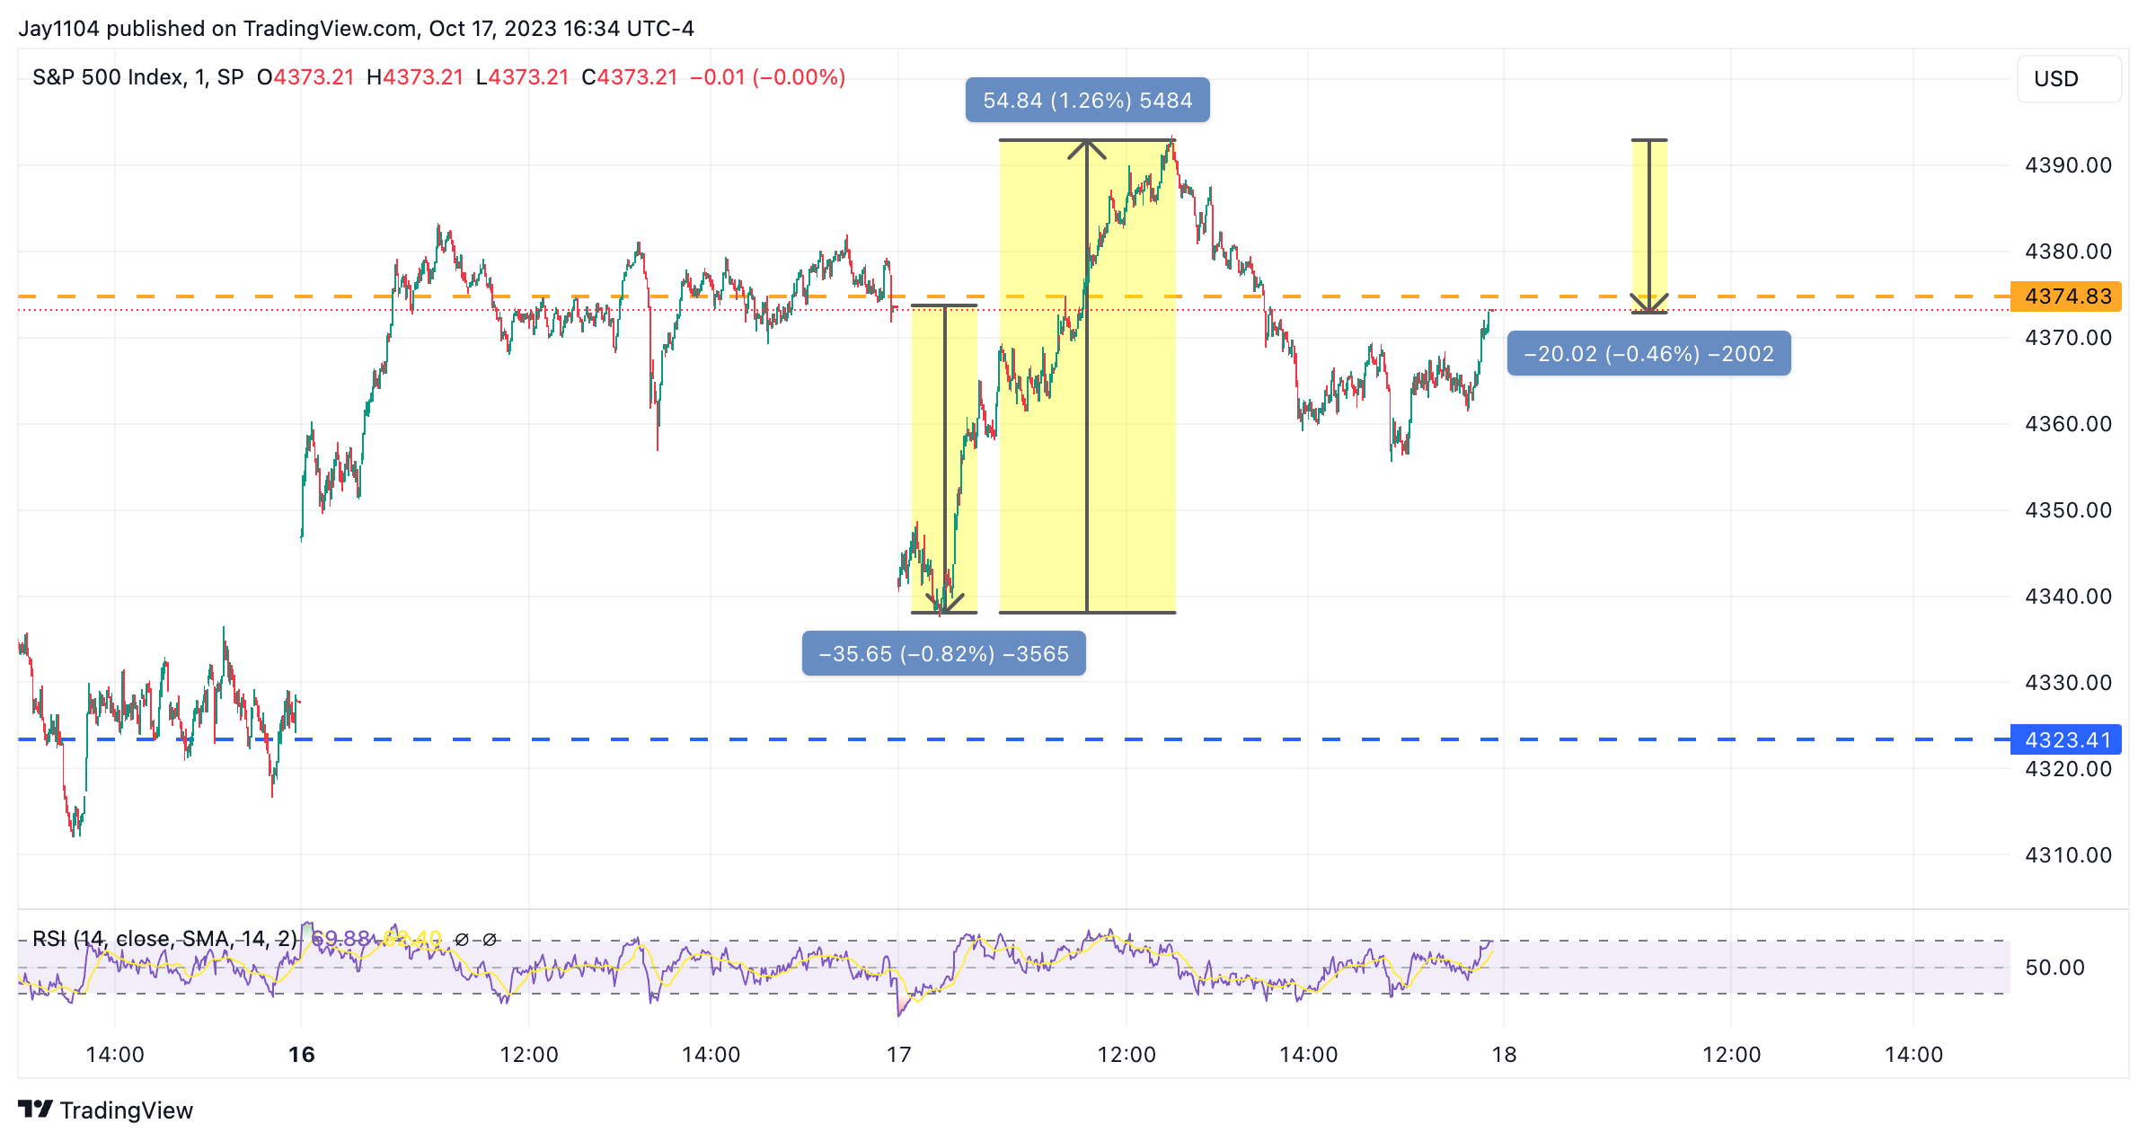The width and height of the screenshot is (2147, 1141).
Task: Click the TradingView wordmark text
Action: pos(127,1110)
